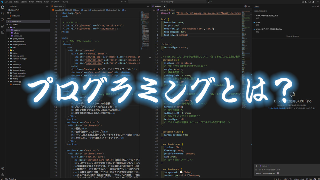
Task: Open the Source Control view
Action: (x=3, y=19)
